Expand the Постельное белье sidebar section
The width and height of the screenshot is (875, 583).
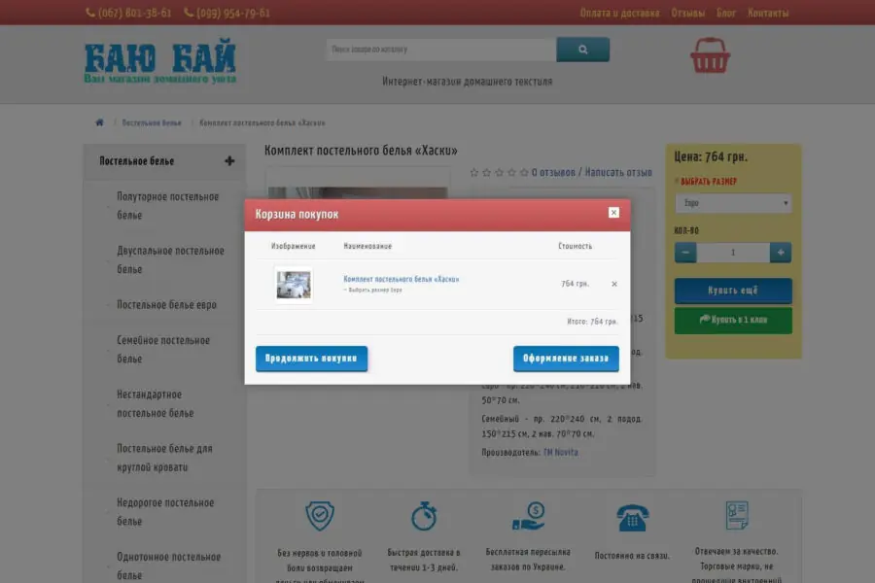[229, 161]
